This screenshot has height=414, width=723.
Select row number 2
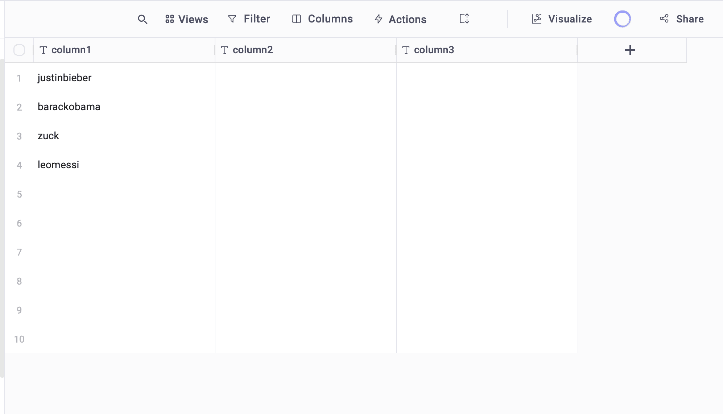(19, 107)
